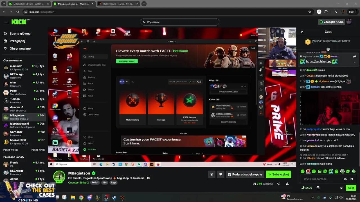Switch to the Matchmaking - Europe 5v5 tab
Image resolution: width=360 pixels, height=202 pixels.
(118, 4)
